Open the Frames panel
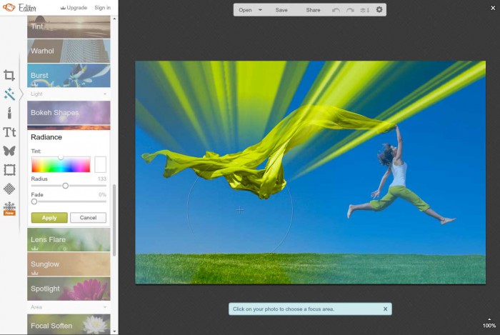 pos(9,170)
